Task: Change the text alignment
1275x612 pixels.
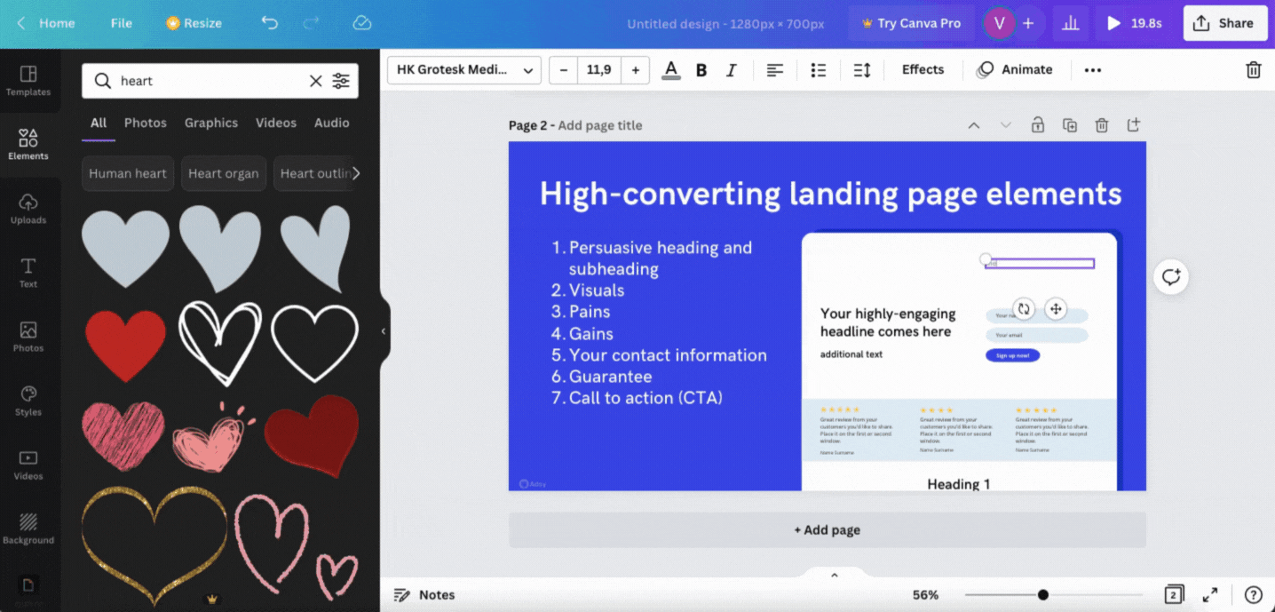Action: (775, 70)
